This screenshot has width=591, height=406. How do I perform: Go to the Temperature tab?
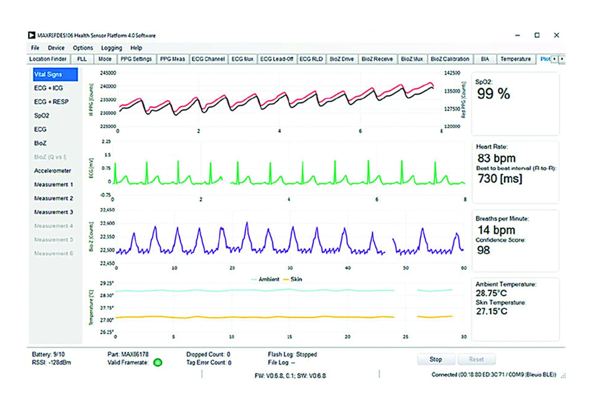(515, 59)
